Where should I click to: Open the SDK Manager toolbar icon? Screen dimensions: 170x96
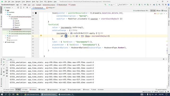[x=159, y=5]
